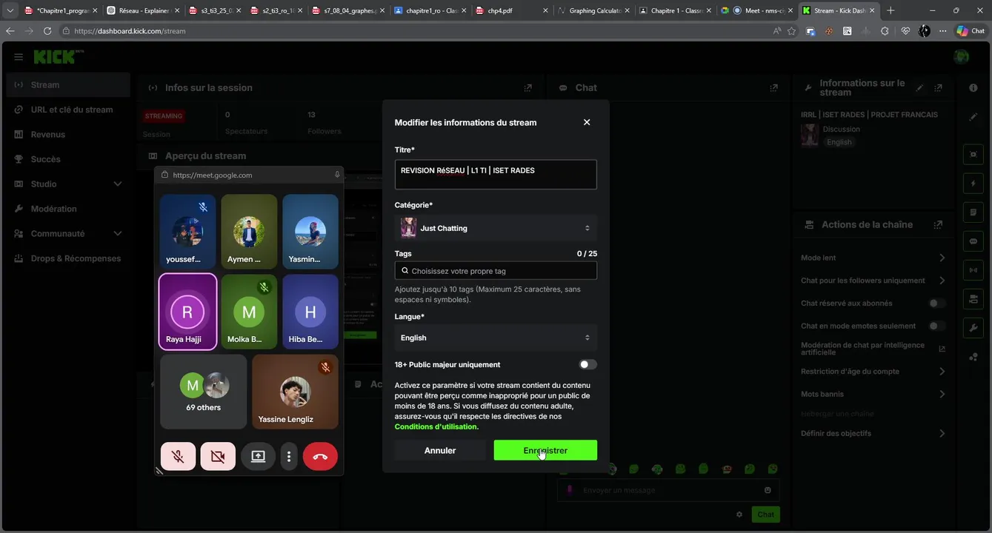Toggle camera in the Meet popup
The image size is (992, 533).
click(x=218, y=457)
